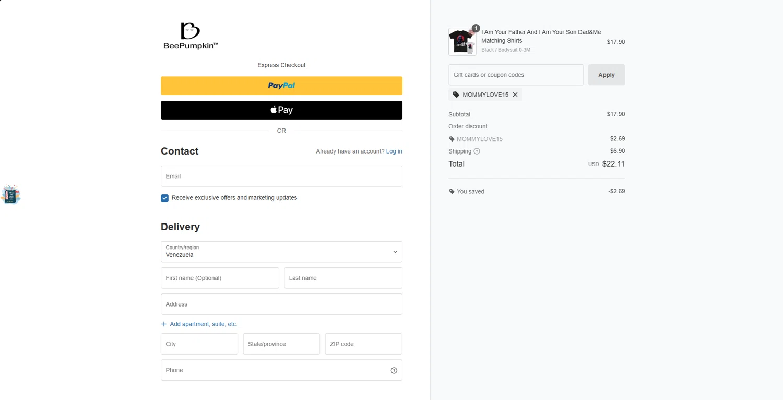Click the phone field help icon
The height and width of the screenshot is (400, 783).
(394, 370)
